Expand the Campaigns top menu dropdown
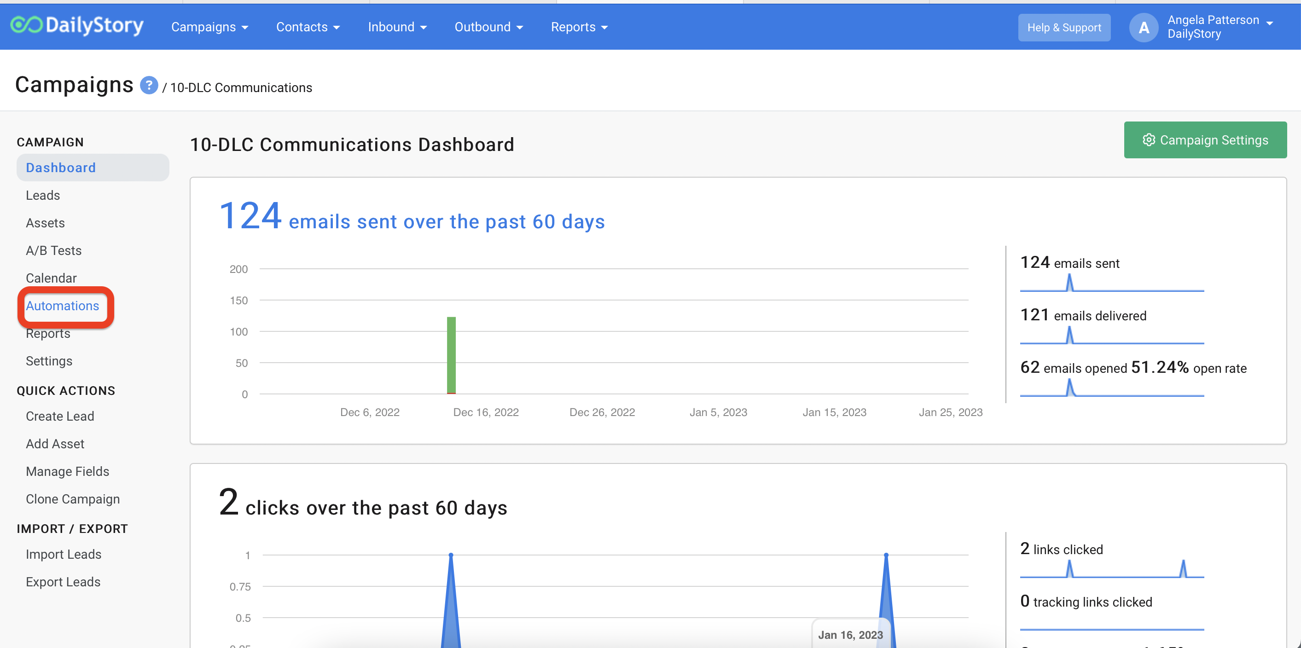 pyautogui.click(x=209, y=27)
